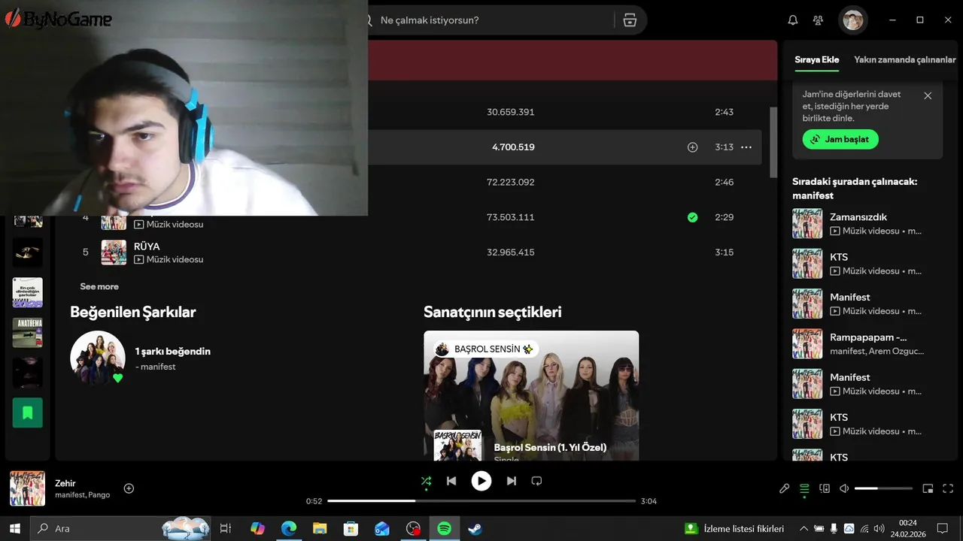Open File Explorer from the taskbar
Image resolution: width=963 pixels, height=541 pixels.
[320, 528]
